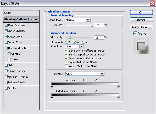This screenshot has height=114, width=156.
Task: Click the Fill Opacity slider handle
Action: coord(70,37)
